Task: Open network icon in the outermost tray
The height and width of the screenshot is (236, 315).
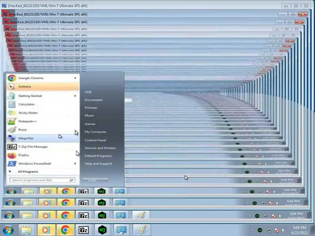Action: (x=269, y=230)
